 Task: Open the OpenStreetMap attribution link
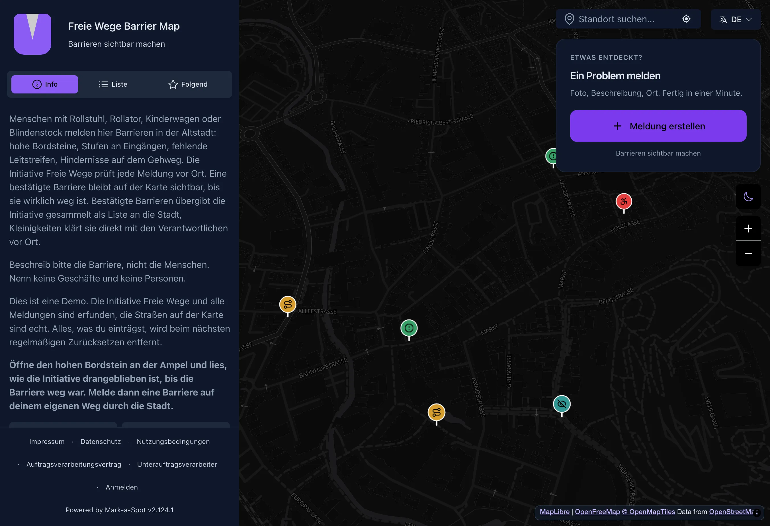click(731, 512)
